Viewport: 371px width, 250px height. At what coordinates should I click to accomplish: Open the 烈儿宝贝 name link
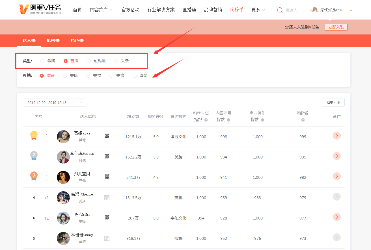click(82, 174)
